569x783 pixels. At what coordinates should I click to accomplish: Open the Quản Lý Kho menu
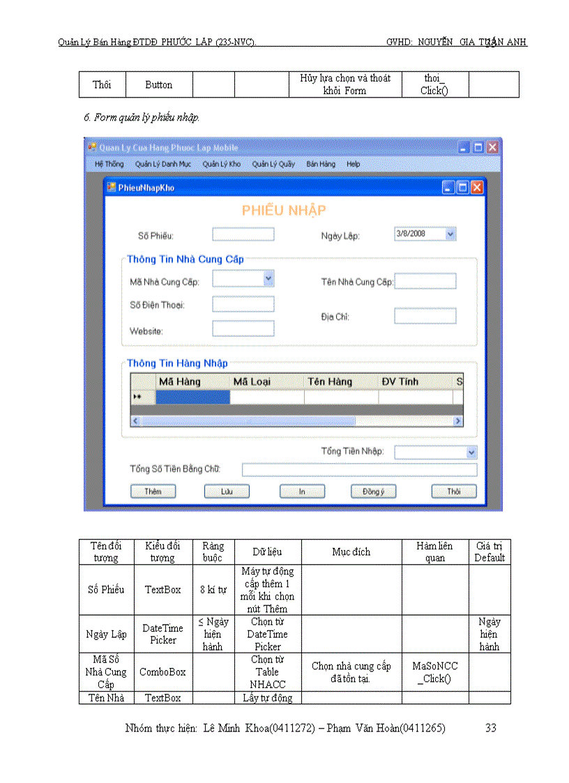[x=220, y=164]
